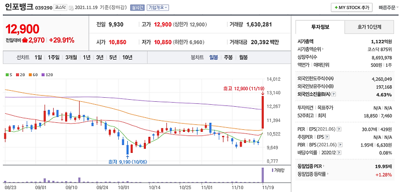This screenshot has width=401, height=192.
Task: Click the orange 60-day moving average legend swatch
Action: click(30, 75)
